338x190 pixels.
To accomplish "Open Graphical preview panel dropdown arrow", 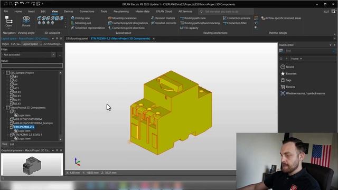I will coord(53,150).
